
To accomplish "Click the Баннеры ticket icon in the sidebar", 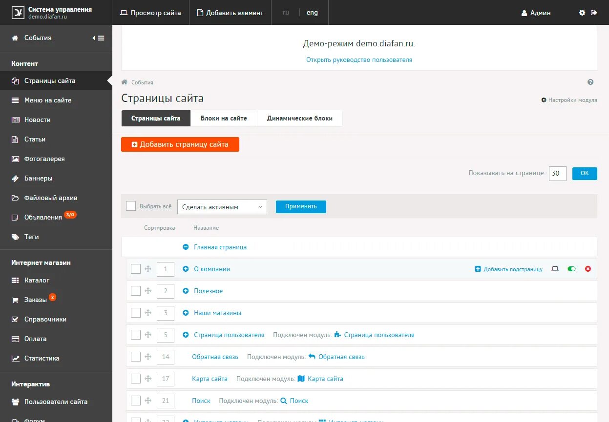I will coord(16,178).
